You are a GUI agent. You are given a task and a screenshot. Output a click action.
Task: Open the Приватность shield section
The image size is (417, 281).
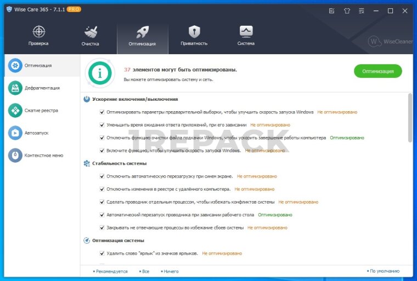[x=194, y=36]
